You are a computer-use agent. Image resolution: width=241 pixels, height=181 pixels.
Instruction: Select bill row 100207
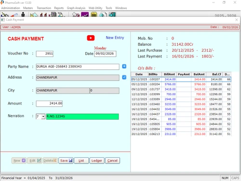tap(181, 79)
